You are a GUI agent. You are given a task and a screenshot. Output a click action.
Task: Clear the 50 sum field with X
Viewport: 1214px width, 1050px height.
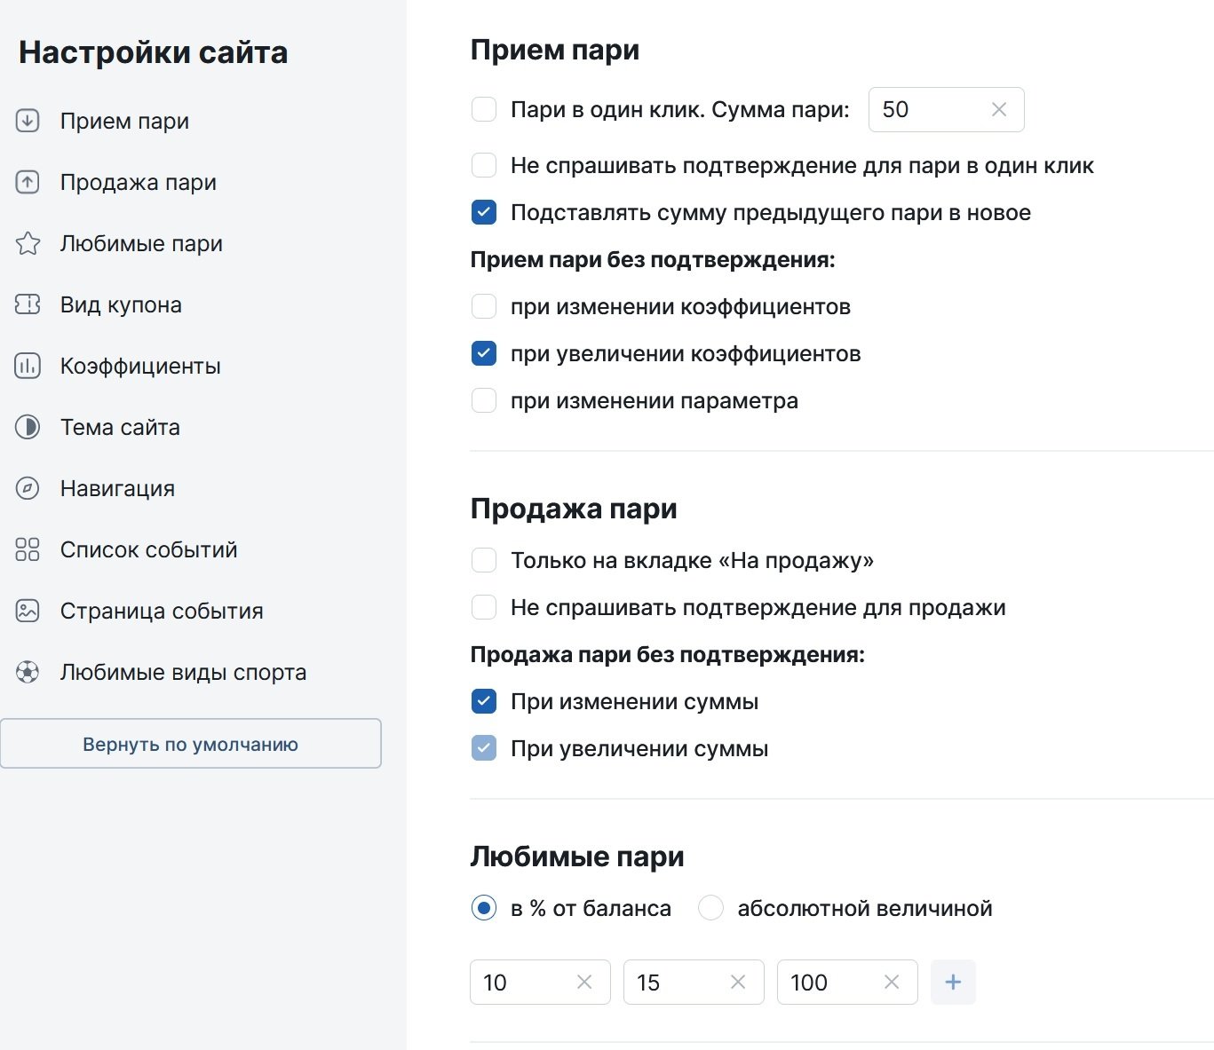pyautogui.click(x=999, y=109)
